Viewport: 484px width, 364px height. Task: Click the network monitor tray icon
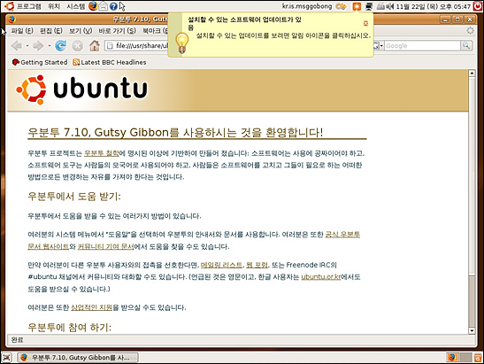click(369, 6)
